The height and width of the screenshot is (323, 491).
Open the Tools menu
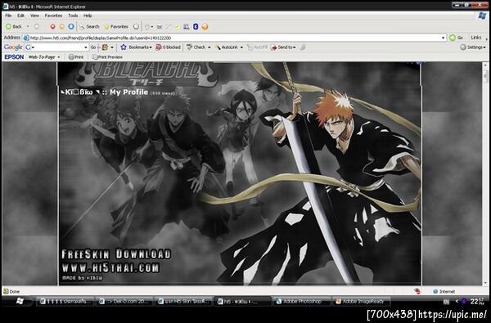[73, 16]
